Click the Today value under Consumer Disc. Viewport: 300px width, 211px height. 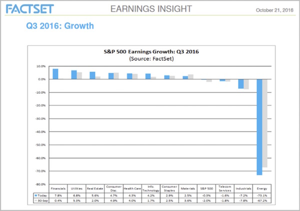[x=113, y=195]
